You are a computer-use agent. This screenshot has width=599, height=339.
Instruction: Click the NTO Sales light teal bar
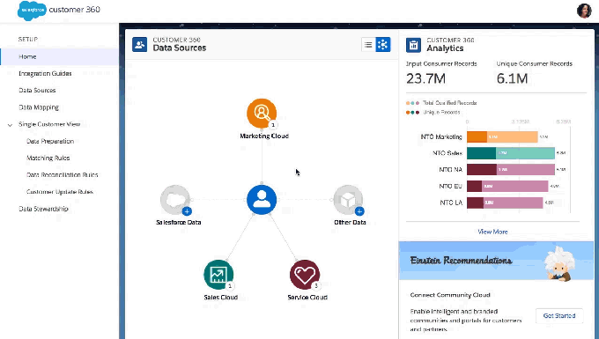tap(525, 153)
